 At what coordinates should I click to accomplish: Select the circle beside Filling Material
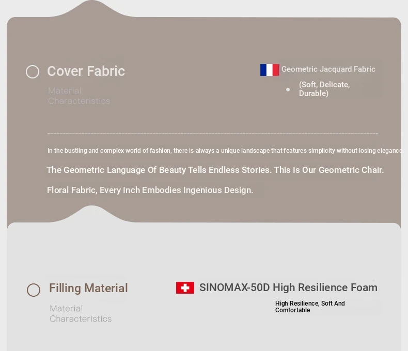34,290
